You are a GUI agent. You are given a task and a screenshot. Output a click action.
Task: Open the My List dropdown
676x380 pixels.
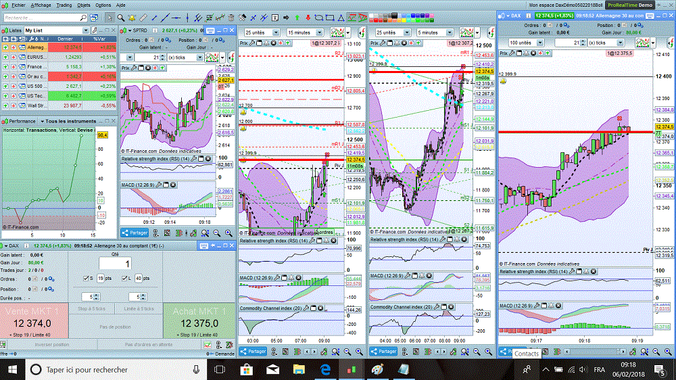click(x=85, y=30)
